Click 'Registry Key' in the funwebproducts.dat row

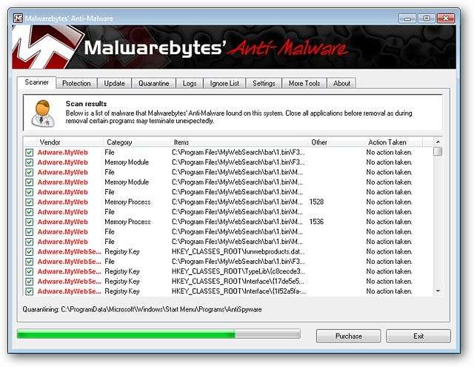pyautogui.click(x=122, y=252)
